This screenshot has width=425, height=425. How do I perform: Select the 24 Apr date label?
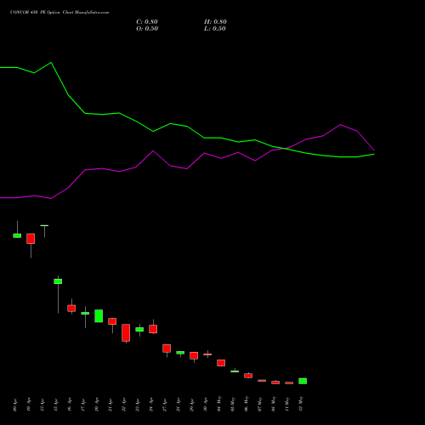point(151,405)
